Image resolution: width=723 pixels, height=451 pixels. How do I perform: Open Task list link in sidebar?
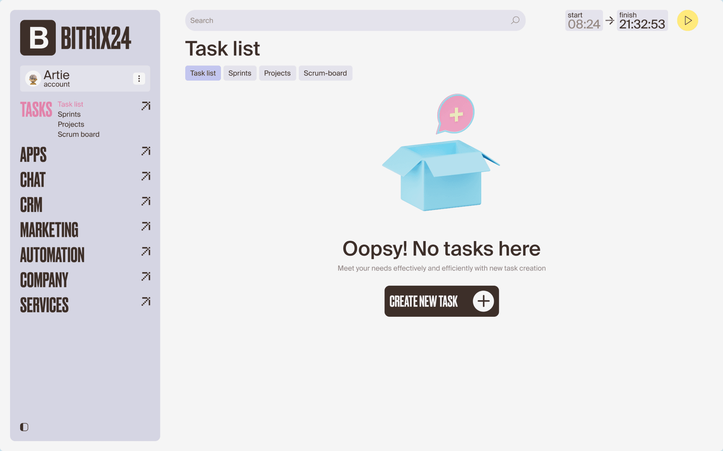70,104
